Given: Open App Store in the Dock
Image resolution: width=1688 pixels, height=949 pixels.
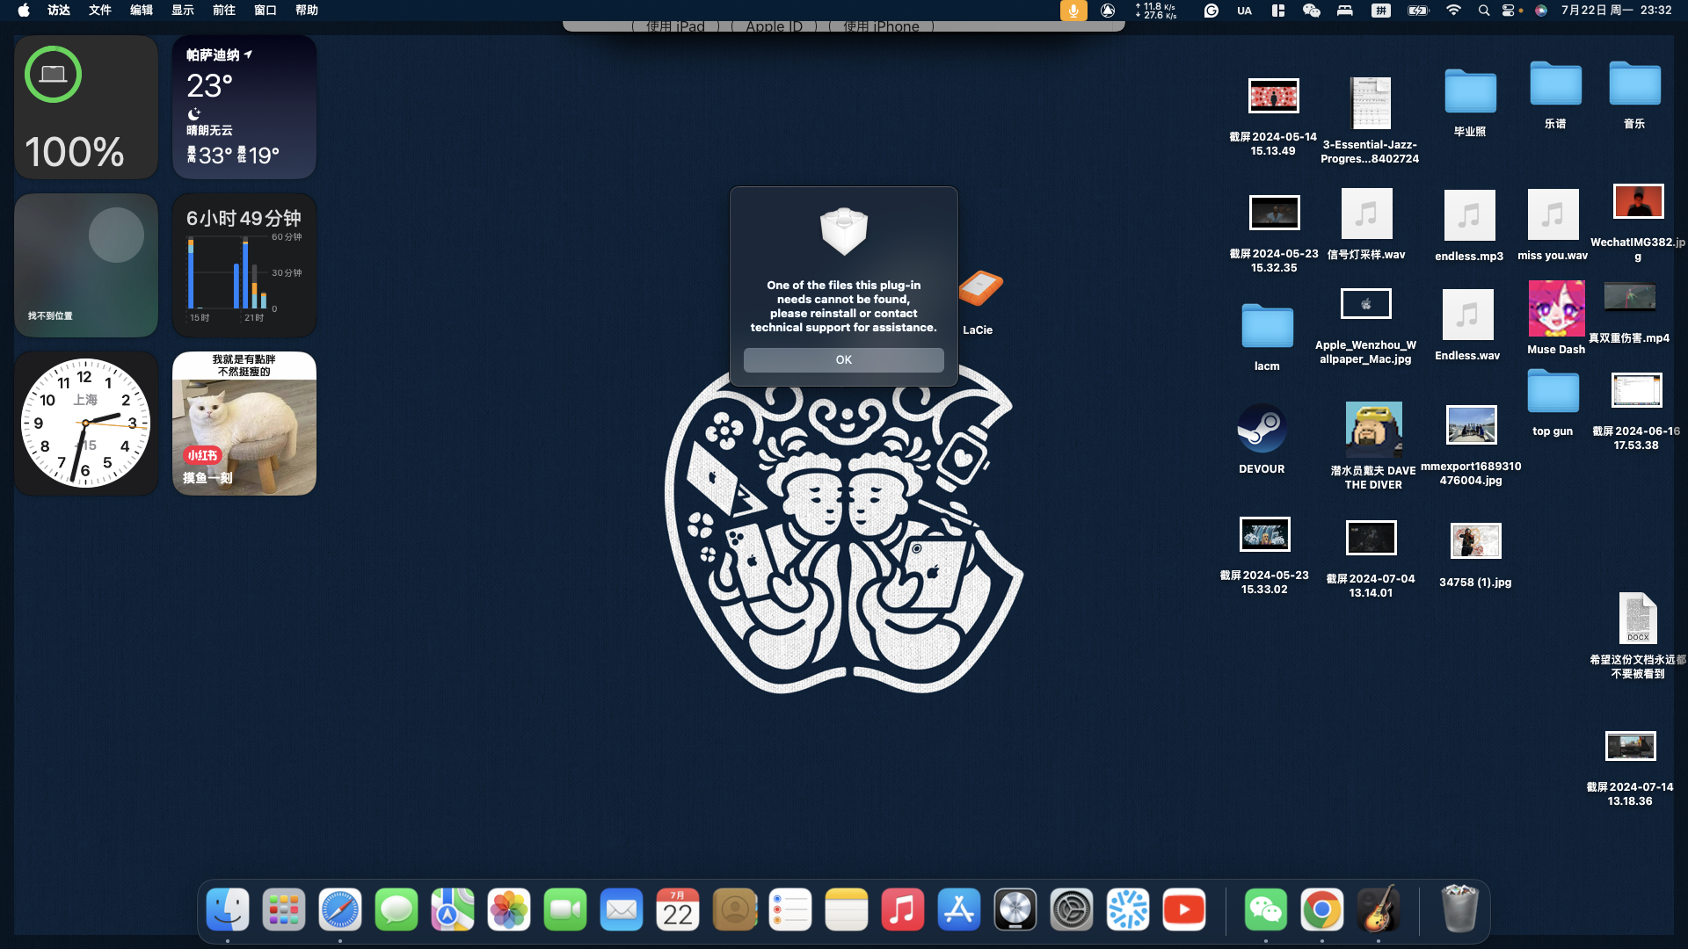Looking at the screenshot, I should (959, 909).
